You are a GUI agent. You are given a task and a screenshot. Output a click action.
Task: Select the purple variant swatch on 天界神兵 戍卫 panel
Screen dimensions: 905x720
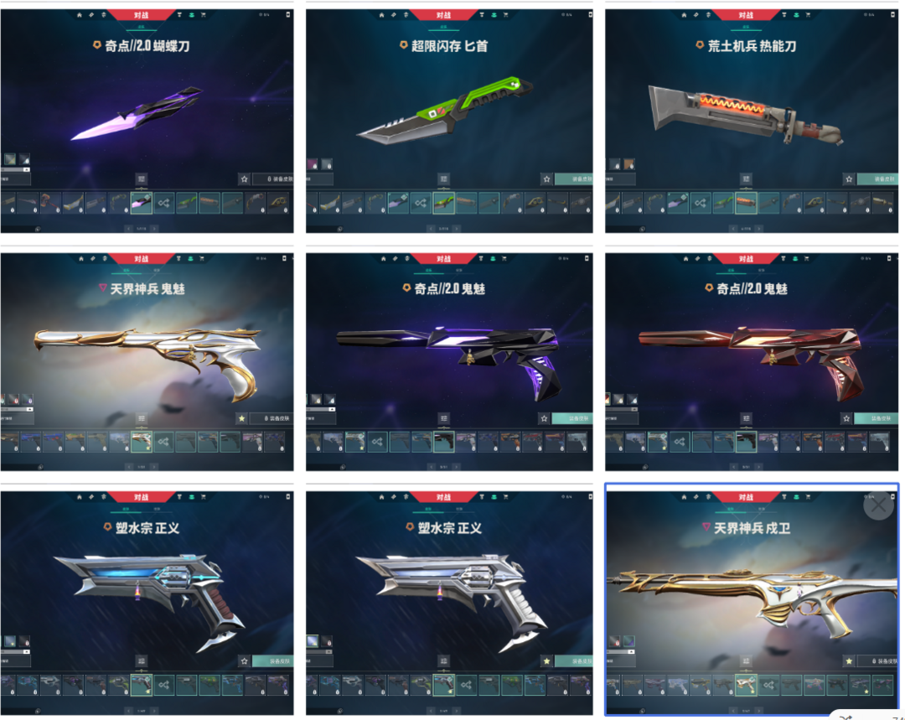point(628,641)
